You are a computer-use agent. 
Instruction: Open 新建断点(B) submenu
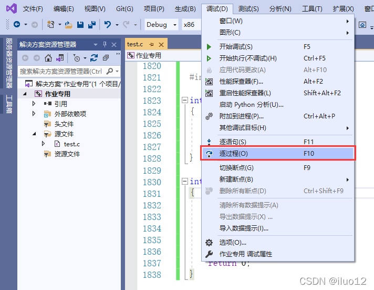coord(278,179)
